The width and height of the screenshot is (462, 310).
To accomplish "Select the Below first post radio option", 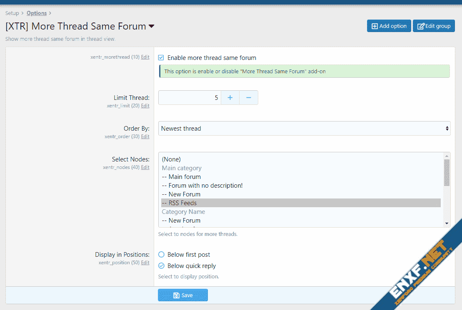I will tap(161, 255).
